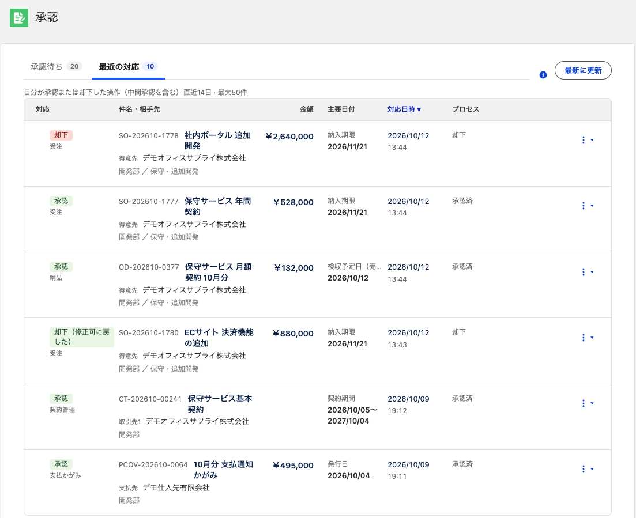The width and height of the screenshot is (636, 518).
Task: Open three-dot menu for PCOV-202610-0064 row
Action: tap(584, 468)
